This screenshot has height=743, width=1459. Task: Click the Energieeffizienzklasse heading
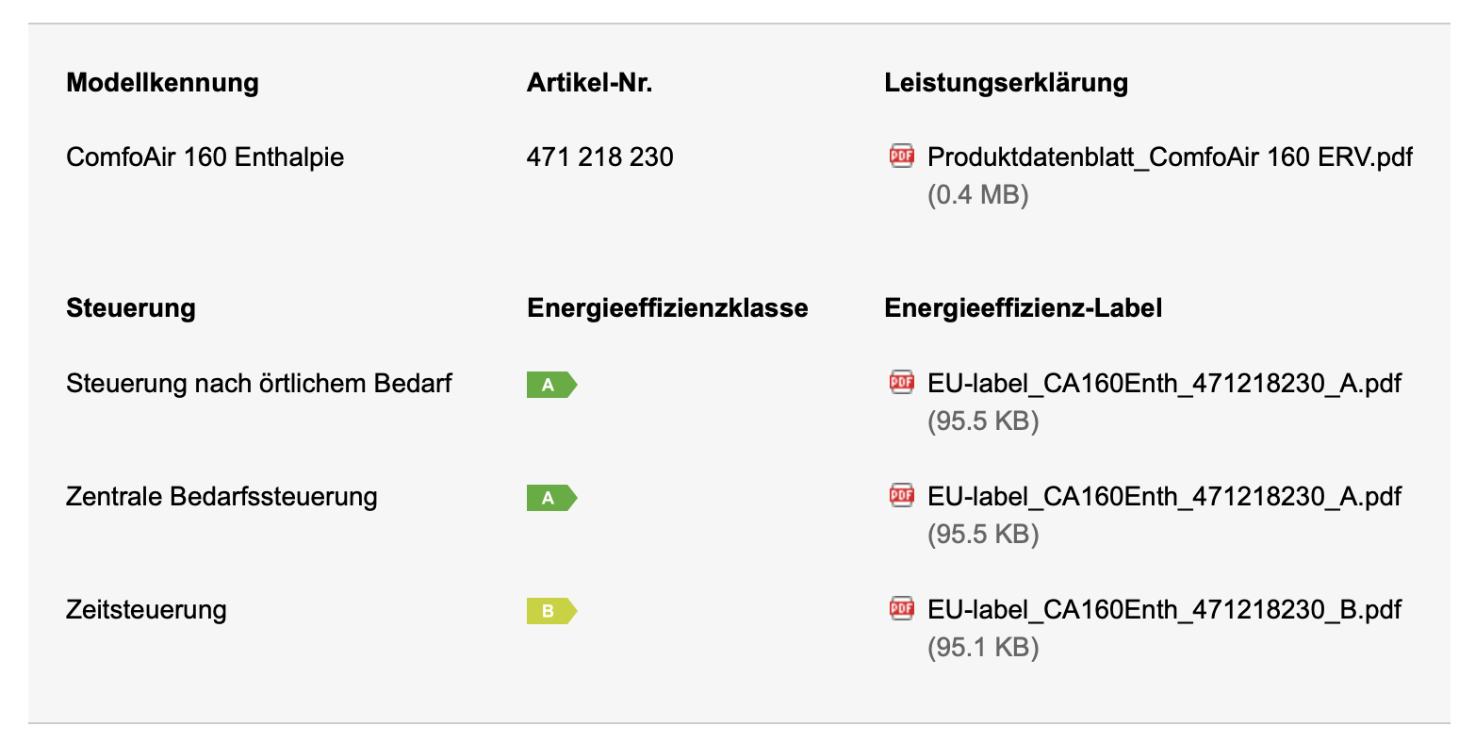click(x=667, y=307)
